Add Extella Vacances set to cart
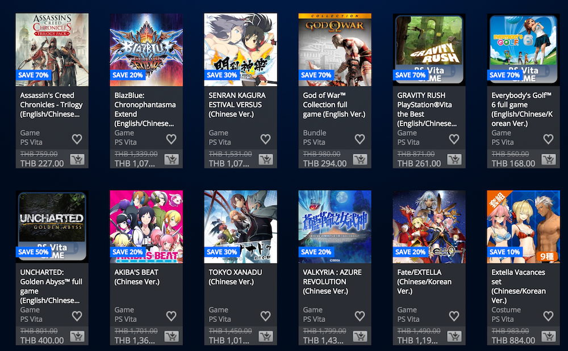The height and width of the screenshot is (351, 568). [x=549, y=336]
